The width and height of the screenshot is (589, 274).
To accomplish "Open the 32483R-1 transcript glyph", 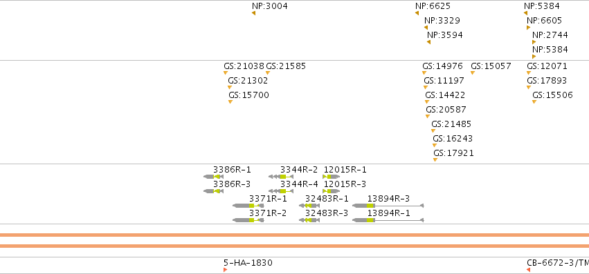I will click(309, 206).
